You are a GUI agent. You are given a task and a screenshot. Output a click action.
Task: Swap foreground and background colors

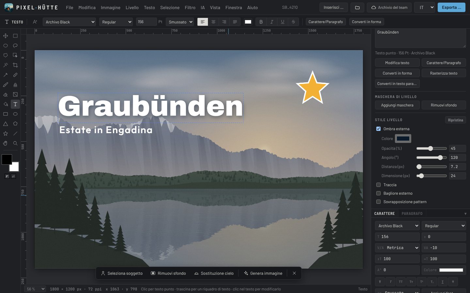click(13, 176)
